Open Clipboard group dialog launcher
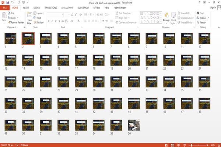Image resolution: width=221 pixels, height=147 pixels. 24,27
